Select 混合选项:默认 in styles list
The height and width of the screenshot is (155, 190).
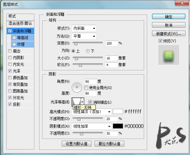point(20,24)
